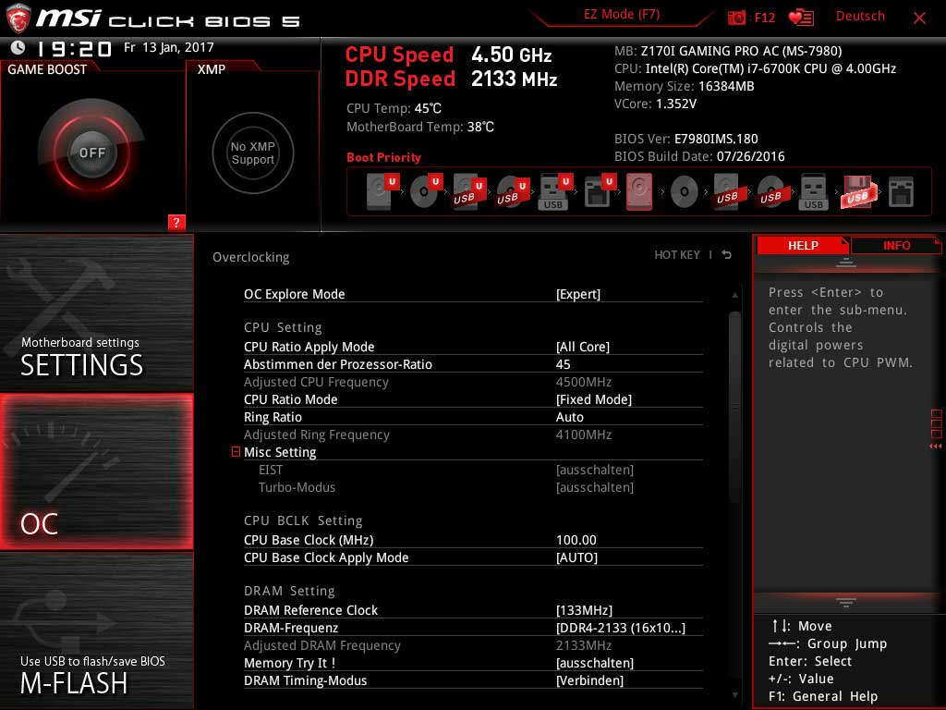
Task: Select the Adjusted Ring Frequency 4100MHz row
Action: pos(473,435)
